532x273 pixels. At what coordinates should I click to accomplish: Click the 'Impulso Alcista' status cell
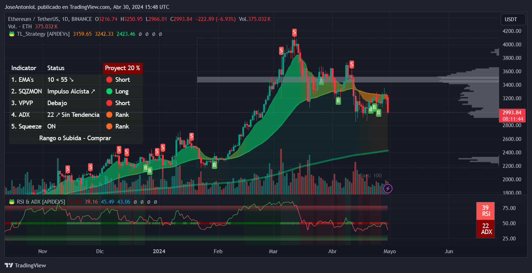[71, 91]
